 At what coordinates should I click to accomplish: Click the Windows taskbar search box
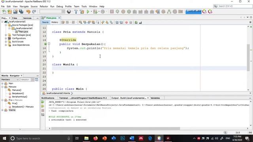(40, 138)
